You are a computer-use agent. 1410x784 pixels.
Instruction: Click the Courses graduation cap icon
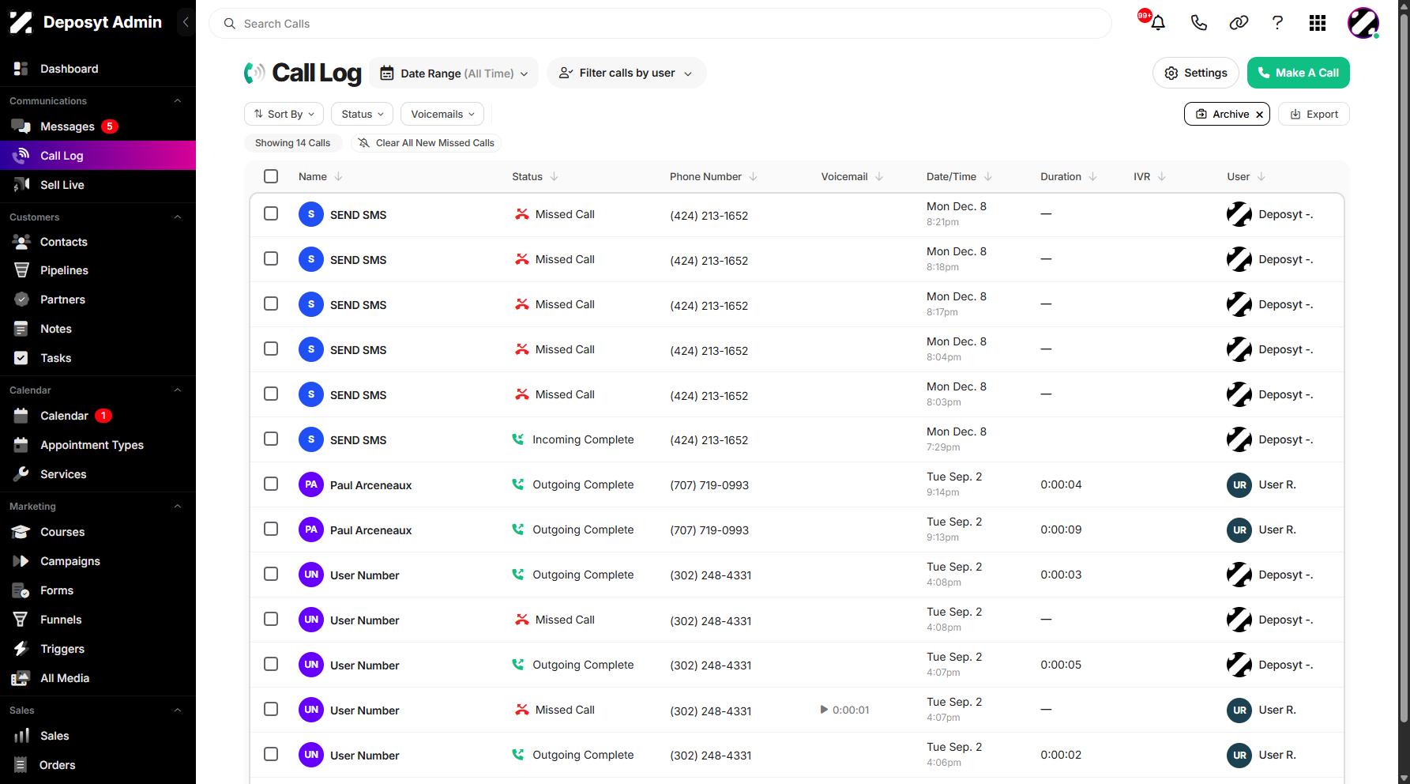tap(21, 532)
